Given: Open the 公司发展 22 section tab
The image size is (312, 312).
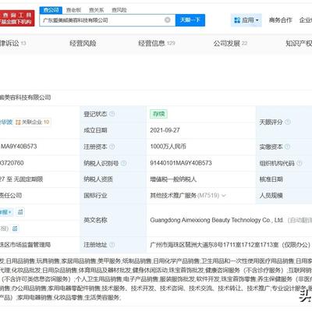Looking at the screenshot, I should [x=230, y=43].
